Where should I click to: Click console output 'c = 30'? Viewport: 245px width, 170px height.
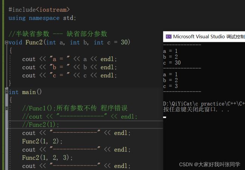[x=172, y=63]
